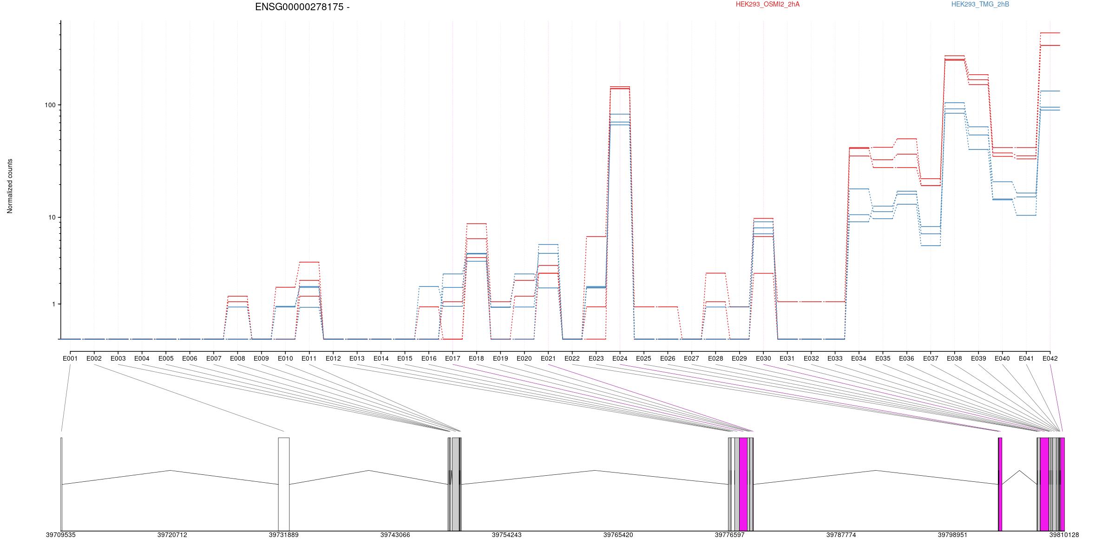Screen dimensions: 1115x557
Task: Select exon bin label E032
Action: tap(811, 358)
